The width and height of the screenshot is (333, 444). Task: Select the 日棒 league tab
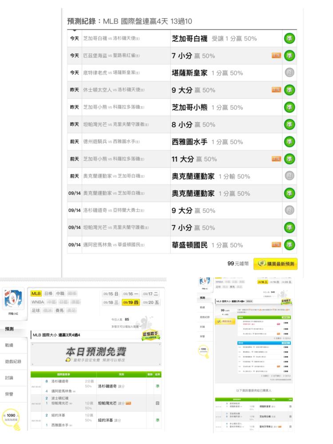point(48,293)
